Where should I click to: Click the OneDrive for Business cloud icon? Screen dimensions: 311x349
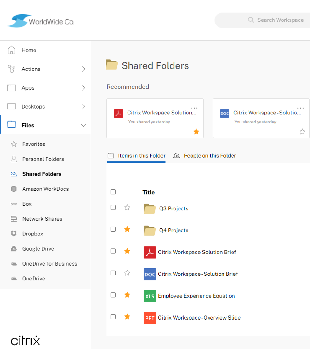pos(14,264)
